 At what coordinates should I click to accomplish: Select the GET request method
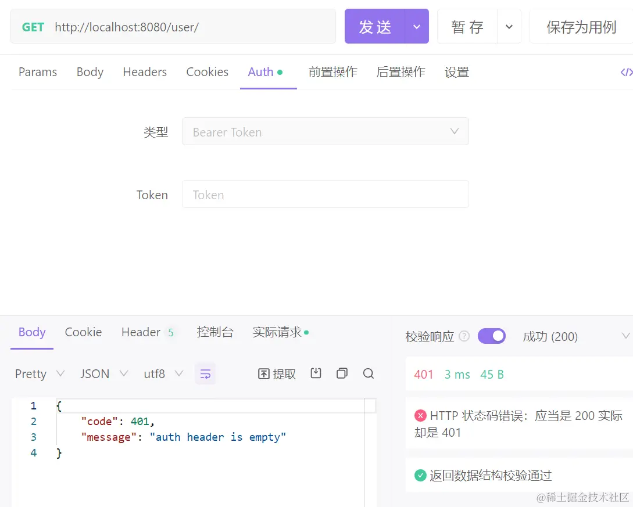33,27
